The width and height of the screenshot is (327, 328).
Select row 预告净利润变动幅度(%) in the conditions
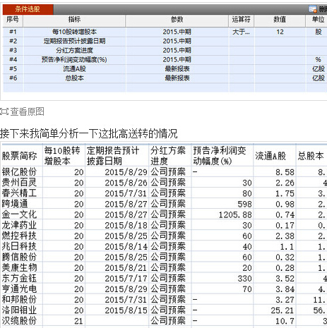tap(165, 59)
